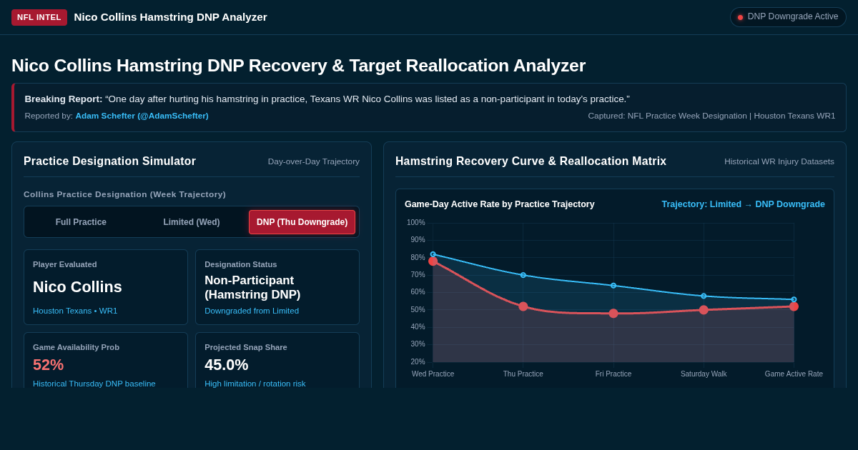Select the Limited (Wed) designation tab
The height and width of the screenshot is (450, 858).
[192, 222]
